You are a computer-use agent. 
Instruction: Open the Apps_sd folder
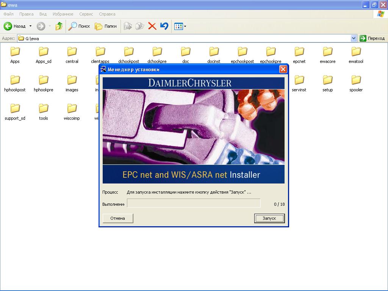point(44,55)
